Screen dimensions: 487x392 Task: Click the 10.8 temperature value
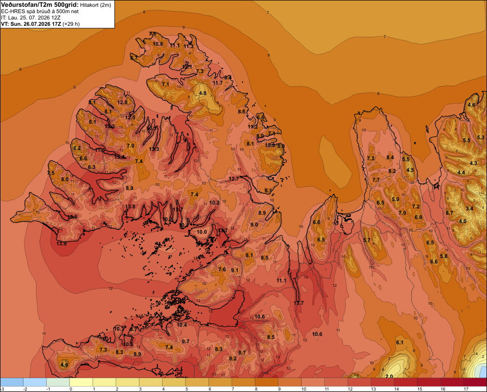pos(158,44)
